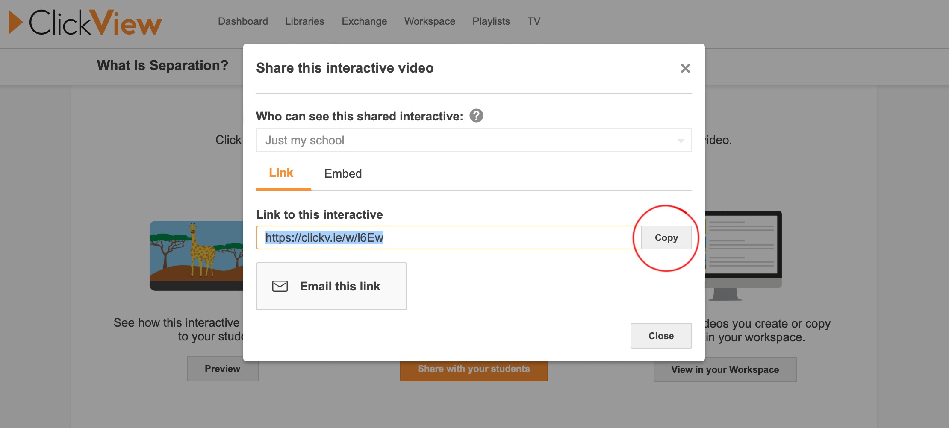Click the envelope icon in Email button
Viewport: 949px width, 428px height.
pyautogui.click(x=280, y=286)
